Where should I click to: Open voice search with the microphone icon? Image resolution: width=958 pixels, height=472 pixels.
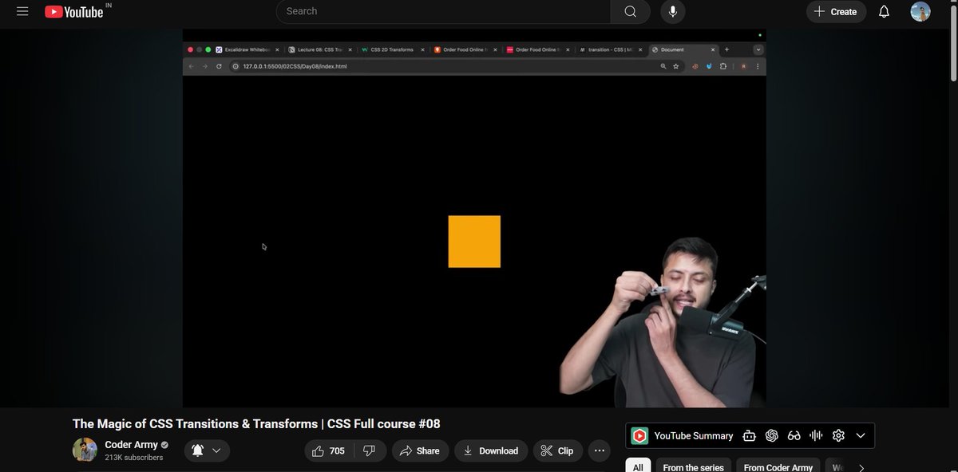(672, 11)
